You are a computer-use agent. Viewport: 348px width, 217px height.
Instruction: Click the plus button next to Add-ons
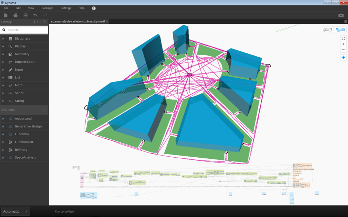click(x=43, y=110)
